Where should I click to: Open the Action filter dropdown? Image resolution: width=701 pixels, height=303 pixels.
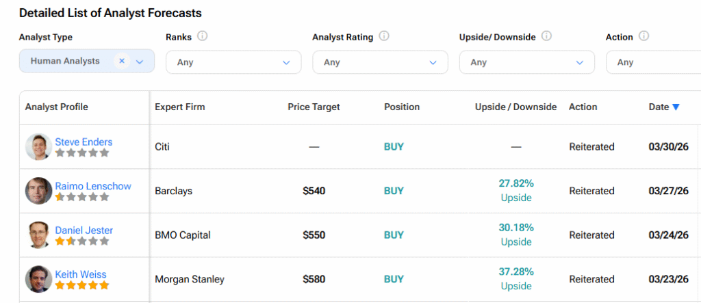654,62
